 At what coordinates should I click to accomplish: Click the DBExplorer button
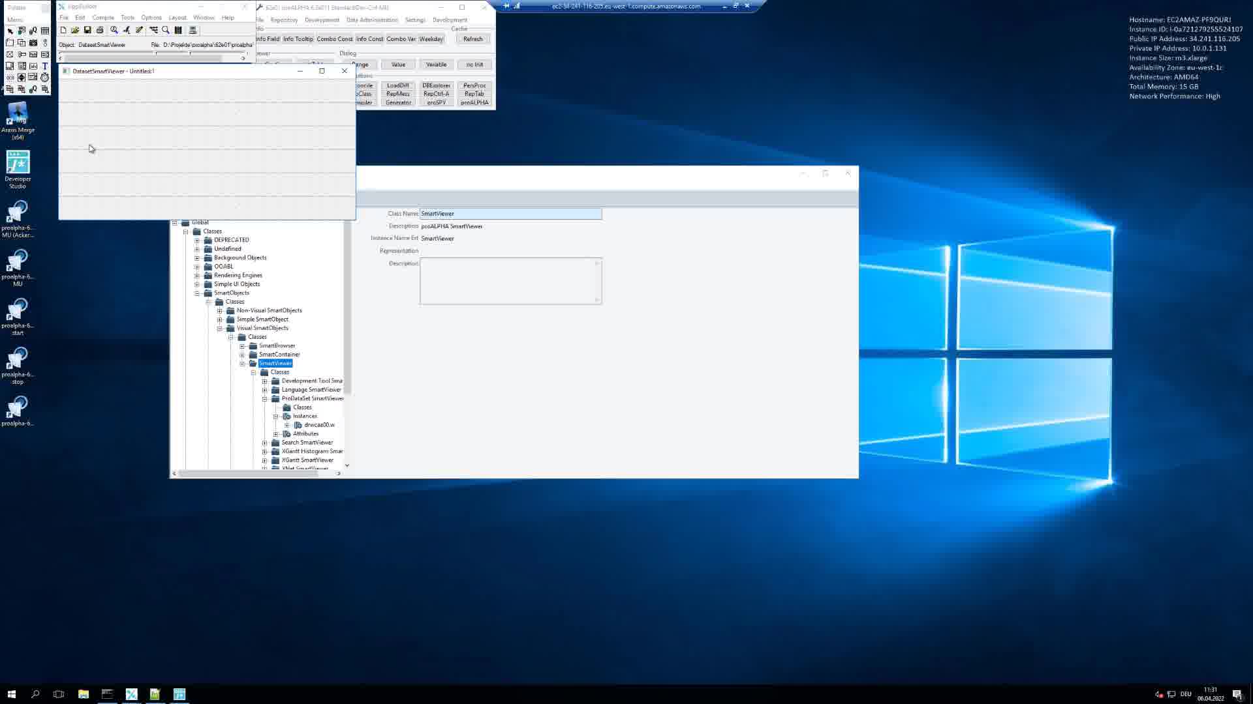[436, 85]
